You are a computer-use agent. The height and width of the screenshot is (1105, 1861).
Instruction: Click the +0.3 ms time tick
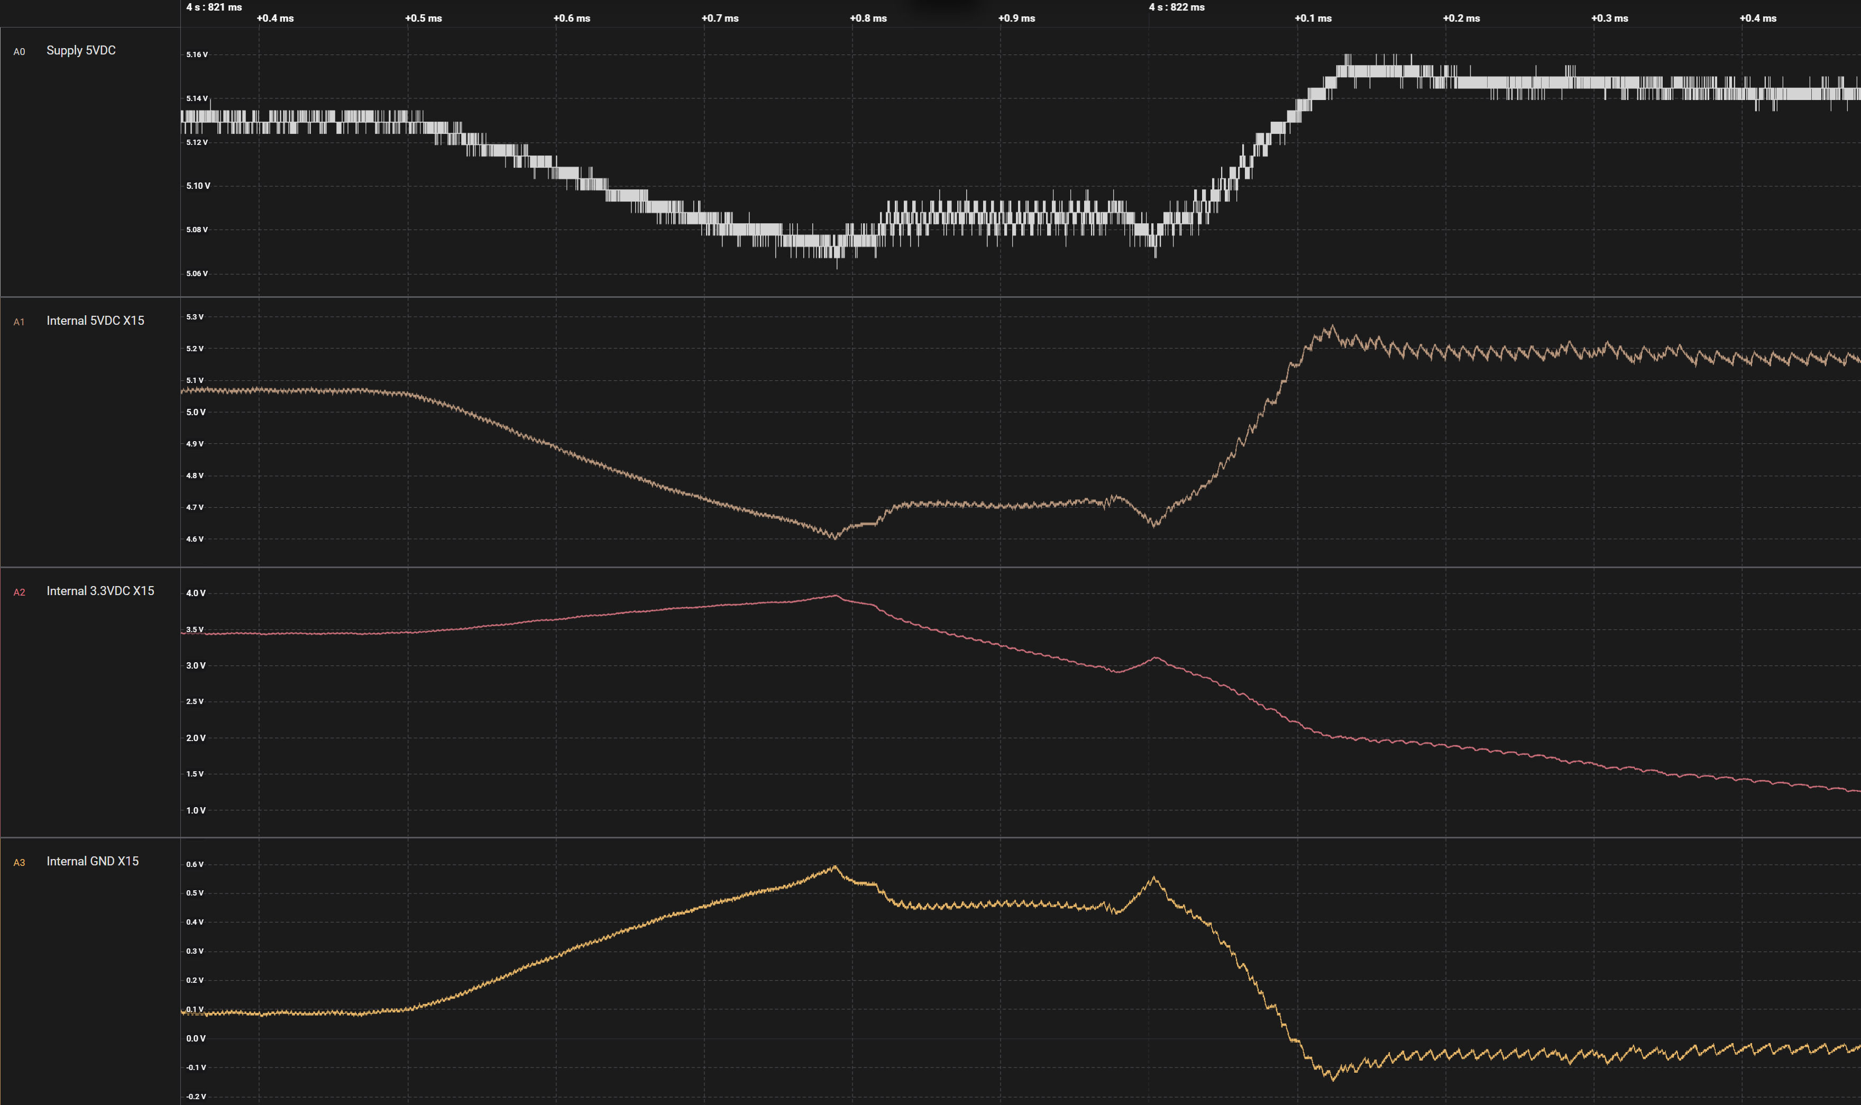coord(1609,19)
